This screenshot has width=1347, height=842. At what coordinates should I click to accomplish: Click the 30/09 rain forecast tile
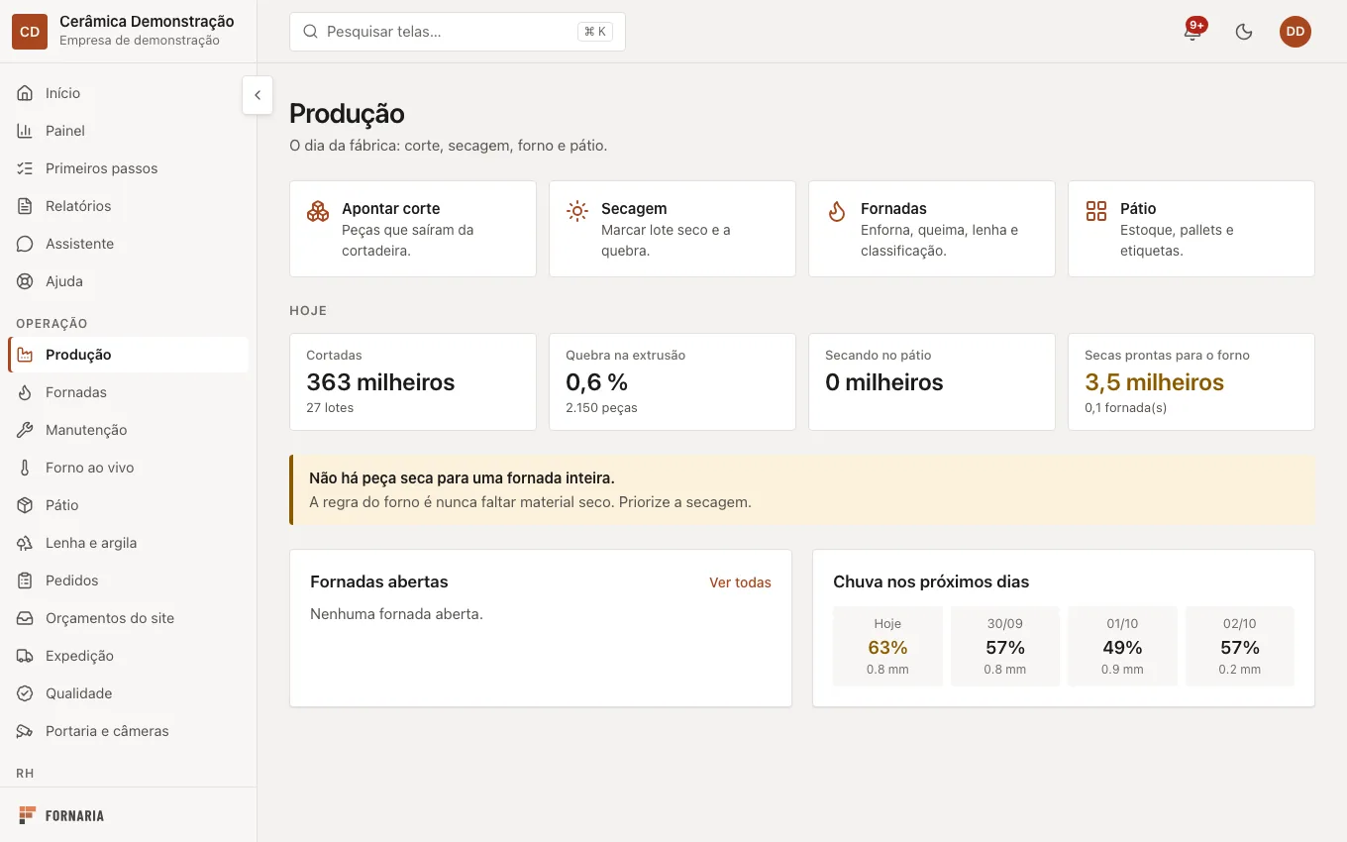(1005, 646)
